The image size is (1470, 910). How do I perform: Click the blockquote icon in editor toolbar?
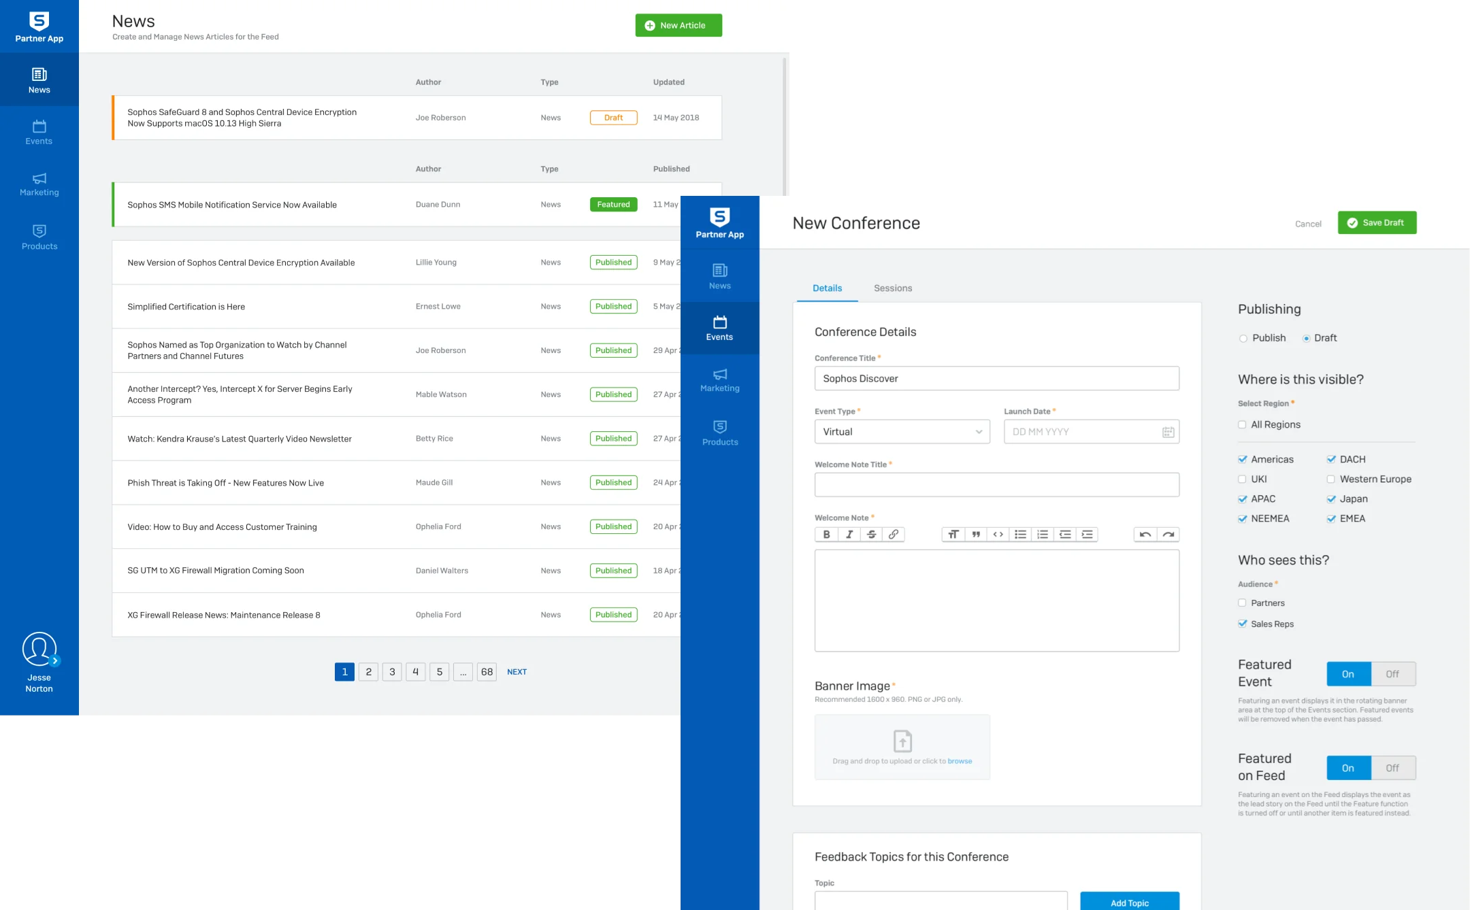coord(976,535)
